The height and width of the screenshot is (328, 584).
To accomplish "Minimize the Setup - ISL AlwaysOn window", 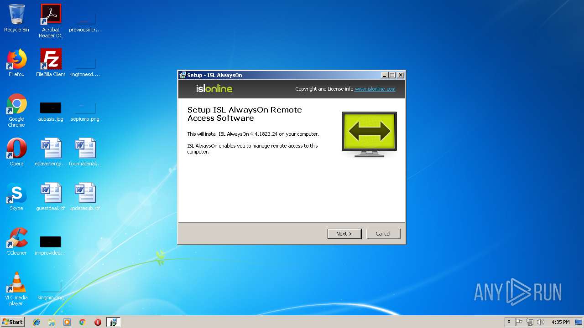I will [385, 75].
